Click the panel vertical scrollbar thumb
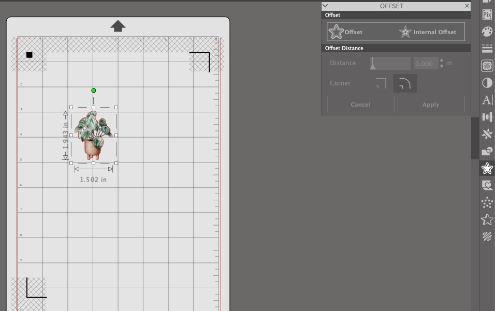495x311 pixels. (475, 138)
